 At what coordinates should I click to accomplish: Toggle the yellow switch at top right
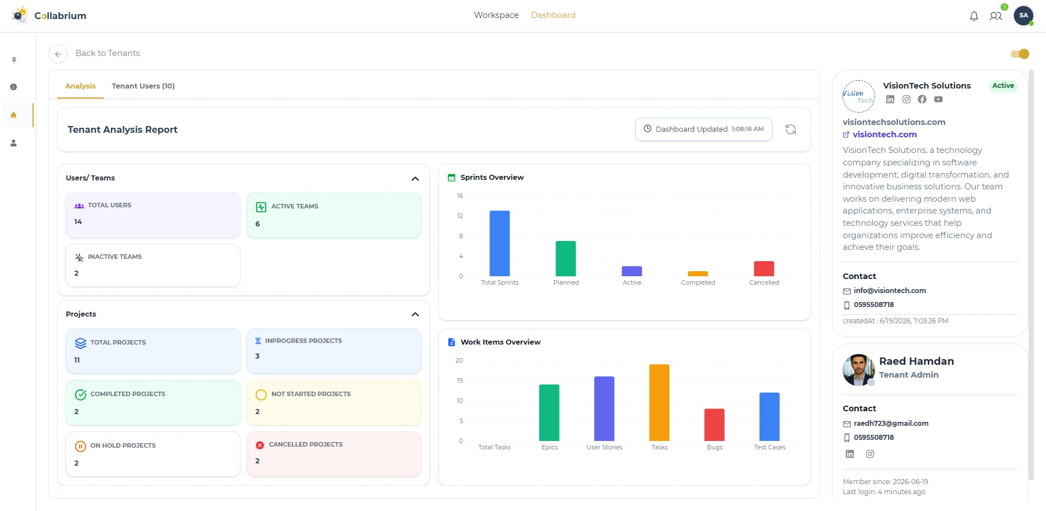tap(1020, 54)
